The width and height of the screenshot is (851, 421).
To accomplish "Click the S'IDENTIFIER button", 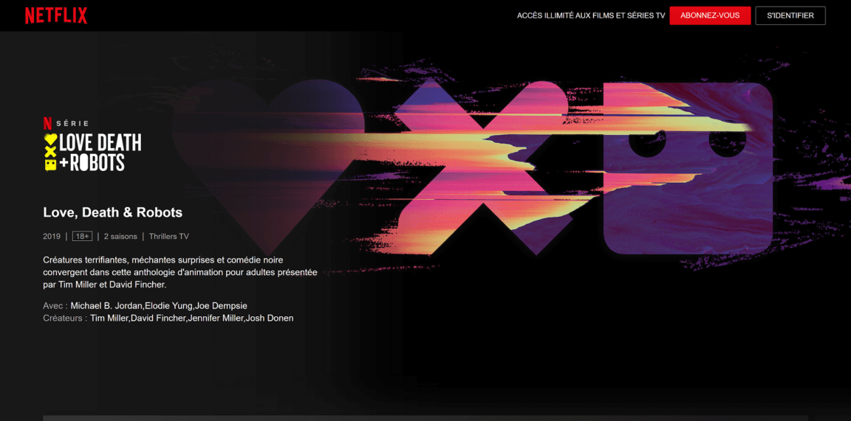I will coord(790,15).
